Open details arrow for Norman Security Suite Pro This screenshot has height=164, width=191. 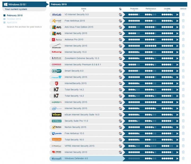[177, 121]
